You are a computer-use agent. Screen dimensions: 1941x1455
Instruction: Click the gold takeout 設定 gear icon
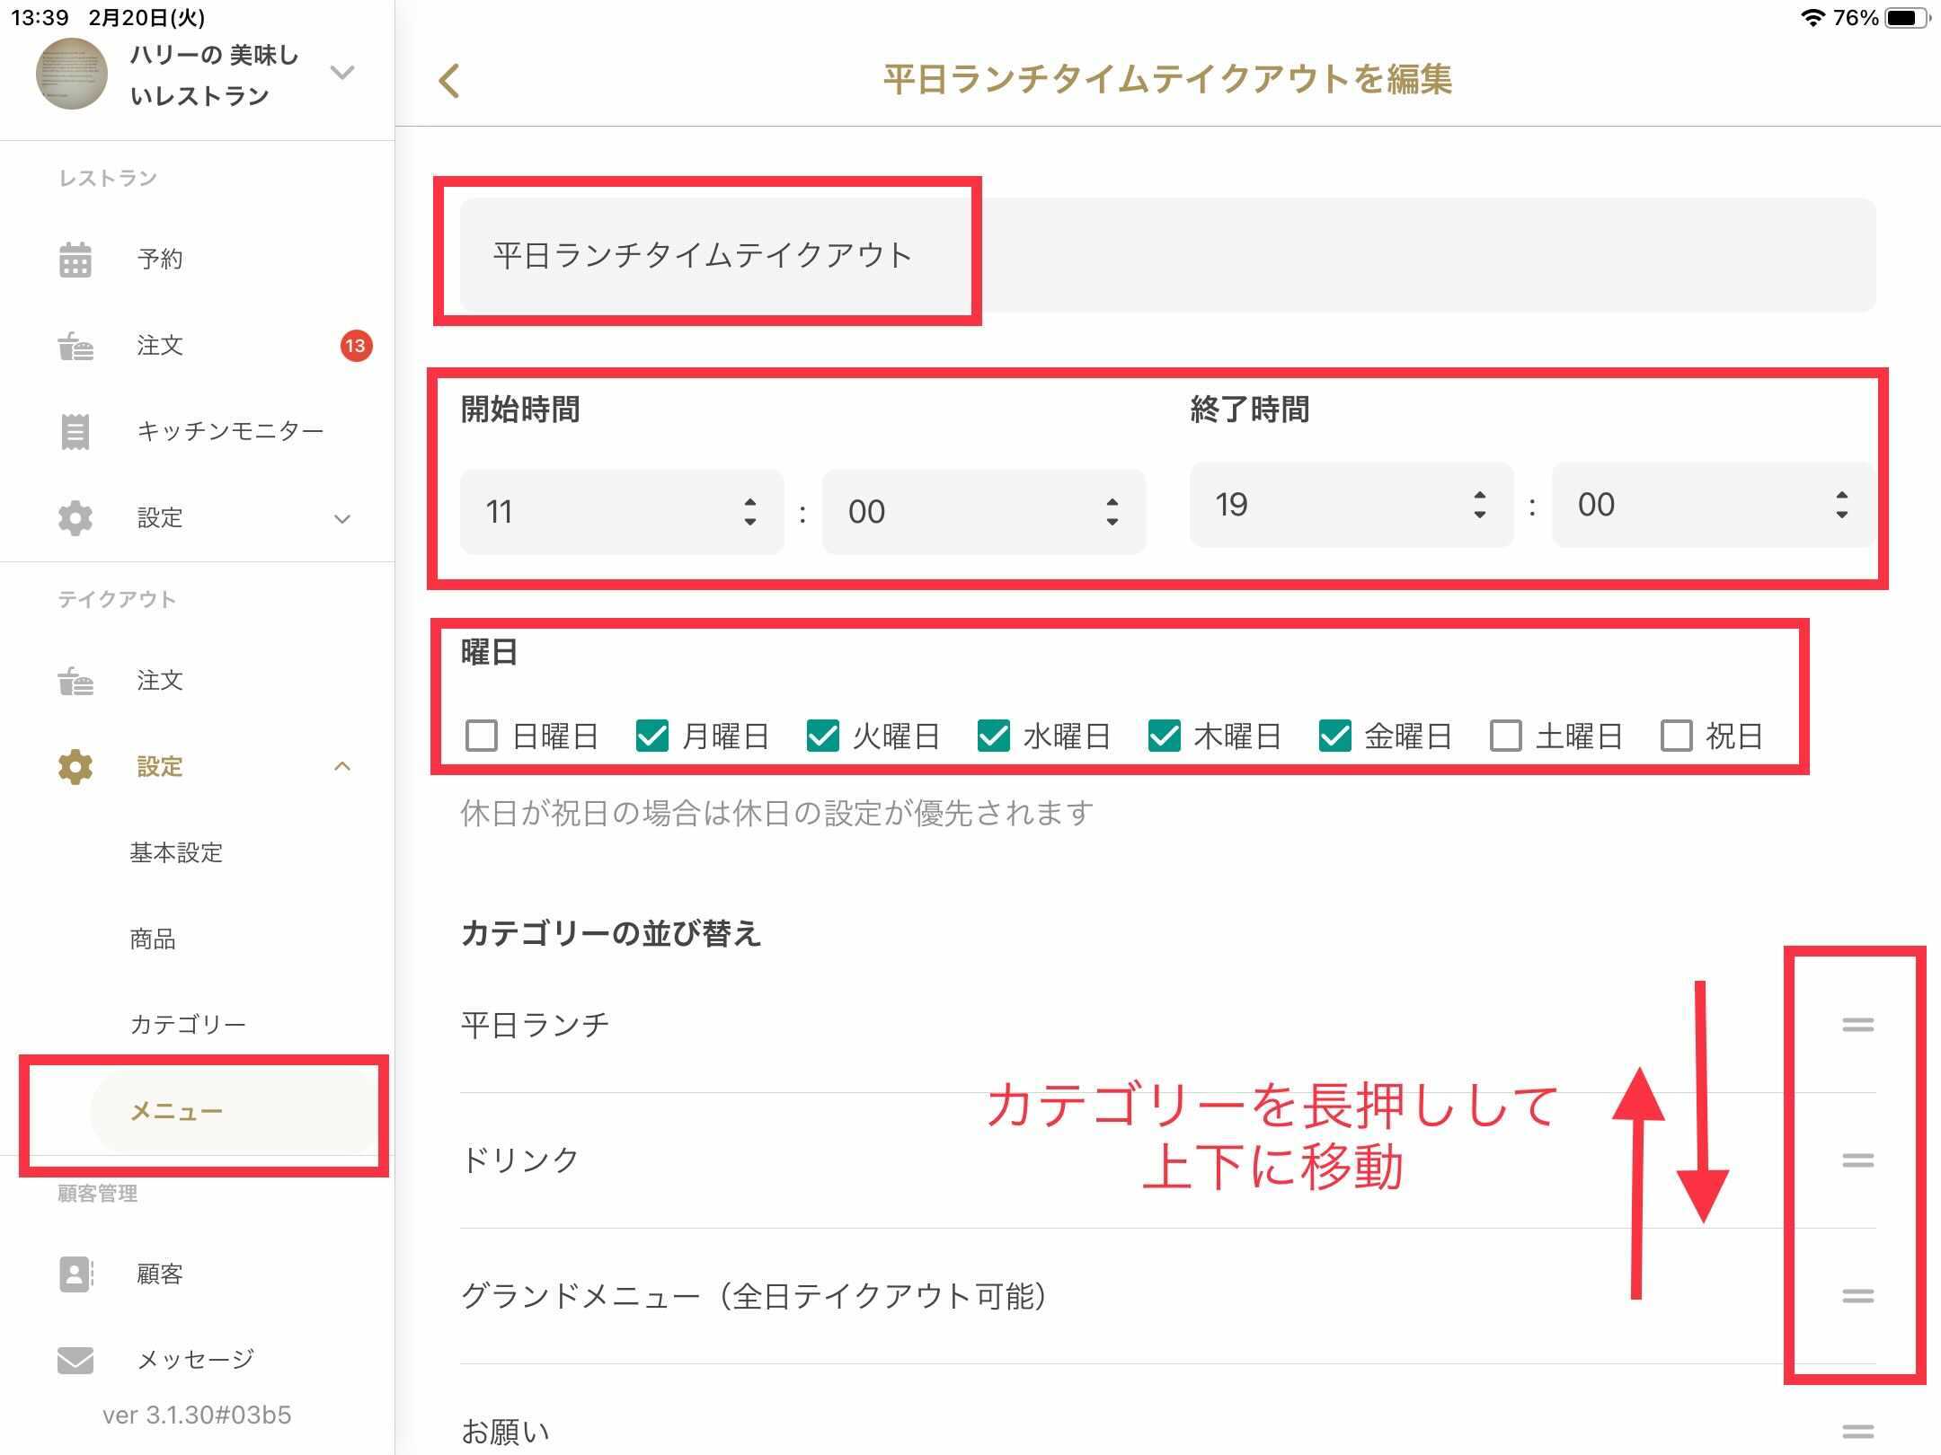[x=75, y=766]
